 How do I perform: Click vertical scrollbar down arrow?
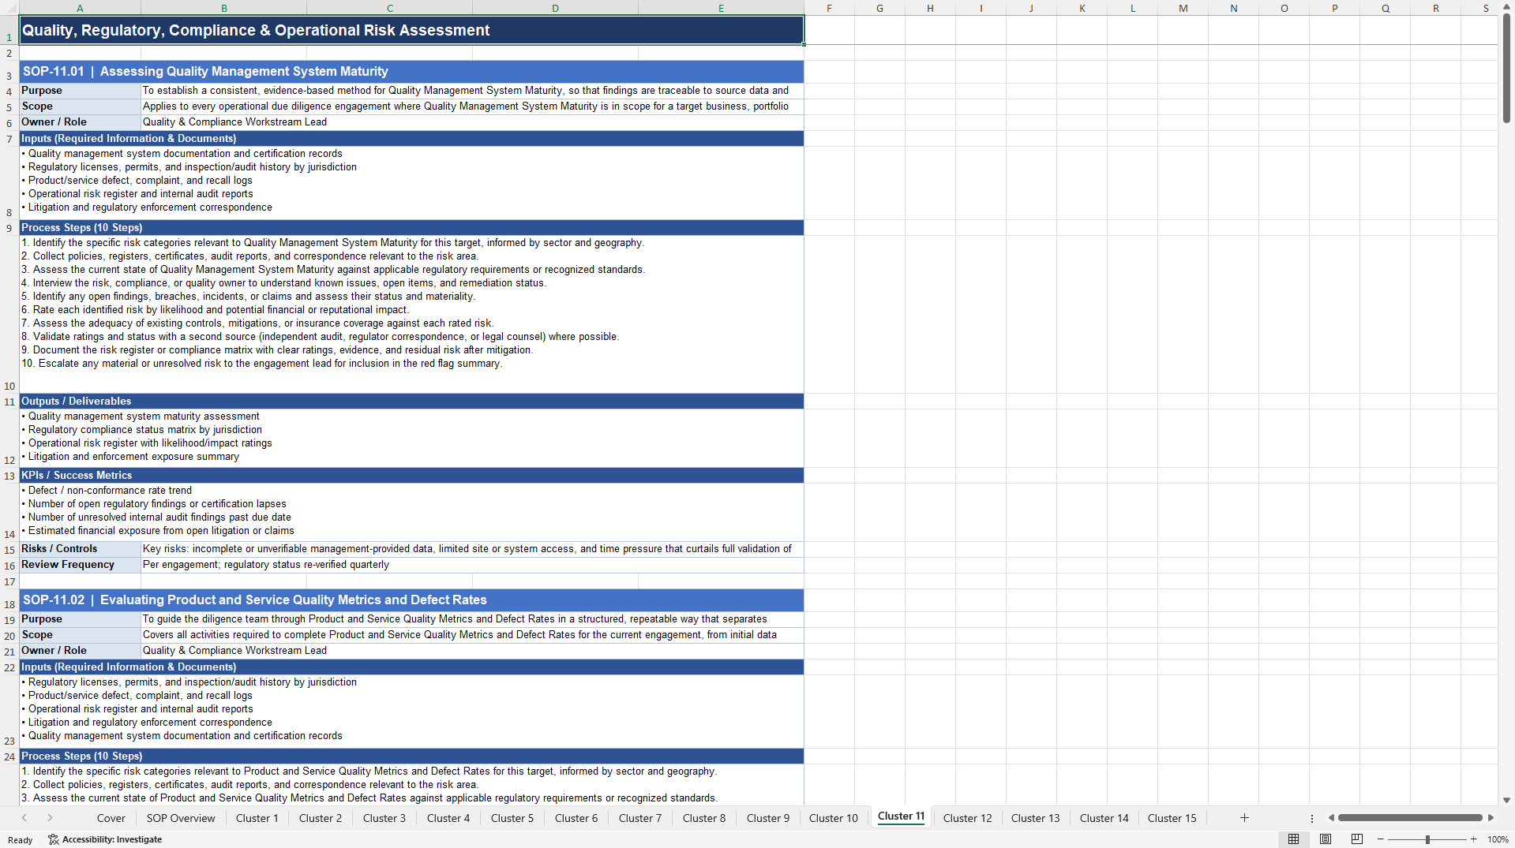(x=1506, y=800)
